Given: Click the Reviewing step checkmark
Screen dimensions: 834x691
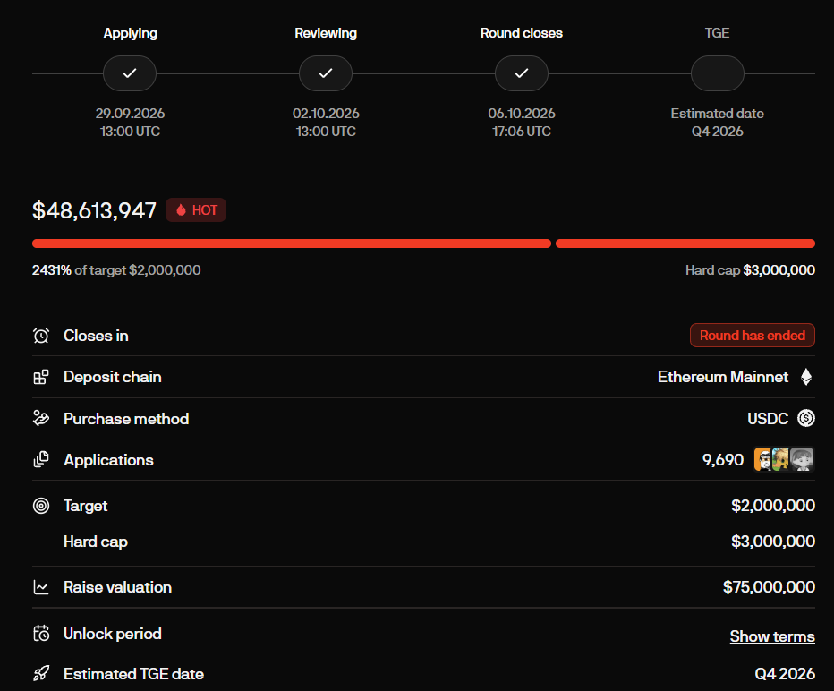Looking at the screenshot, I should pyautogui.click(x=326, y=73).
